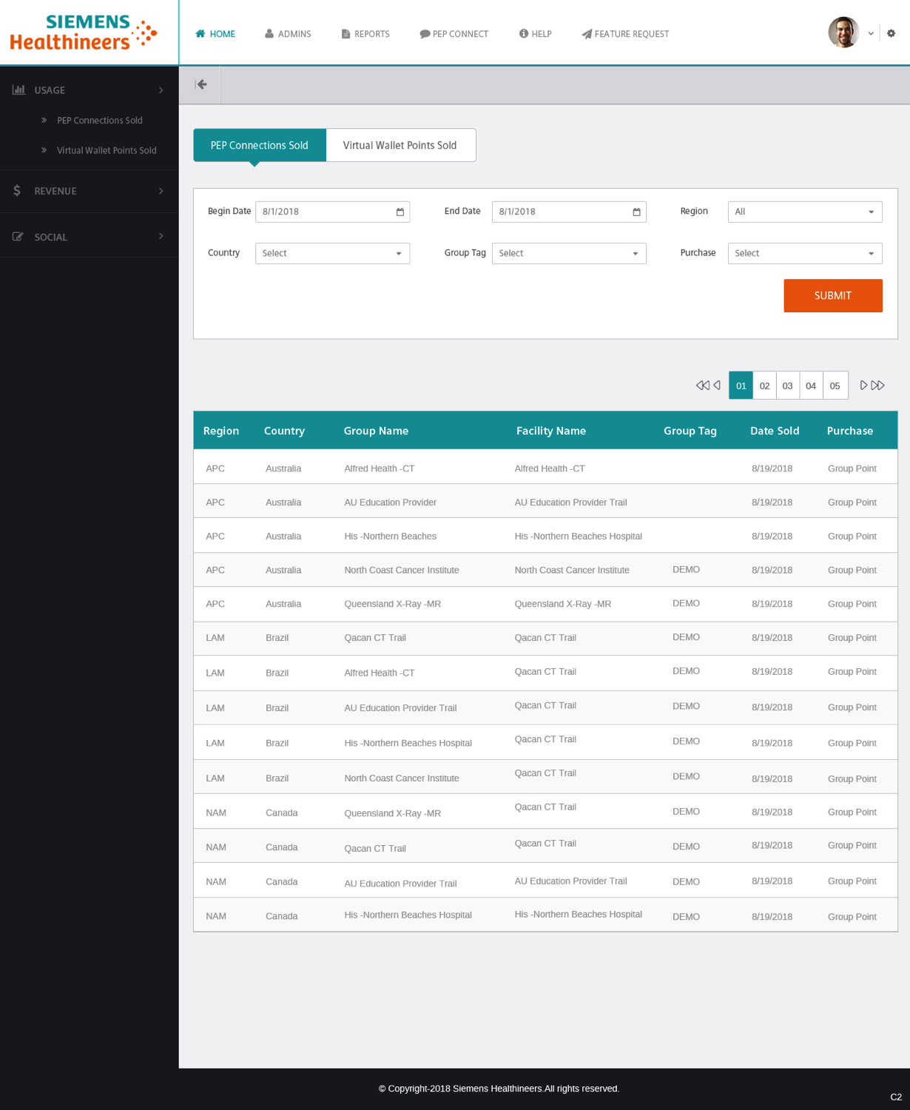The image size is (910, 1110).
Task: Expand the Purchase select dropdown
Action: (804, 253)
